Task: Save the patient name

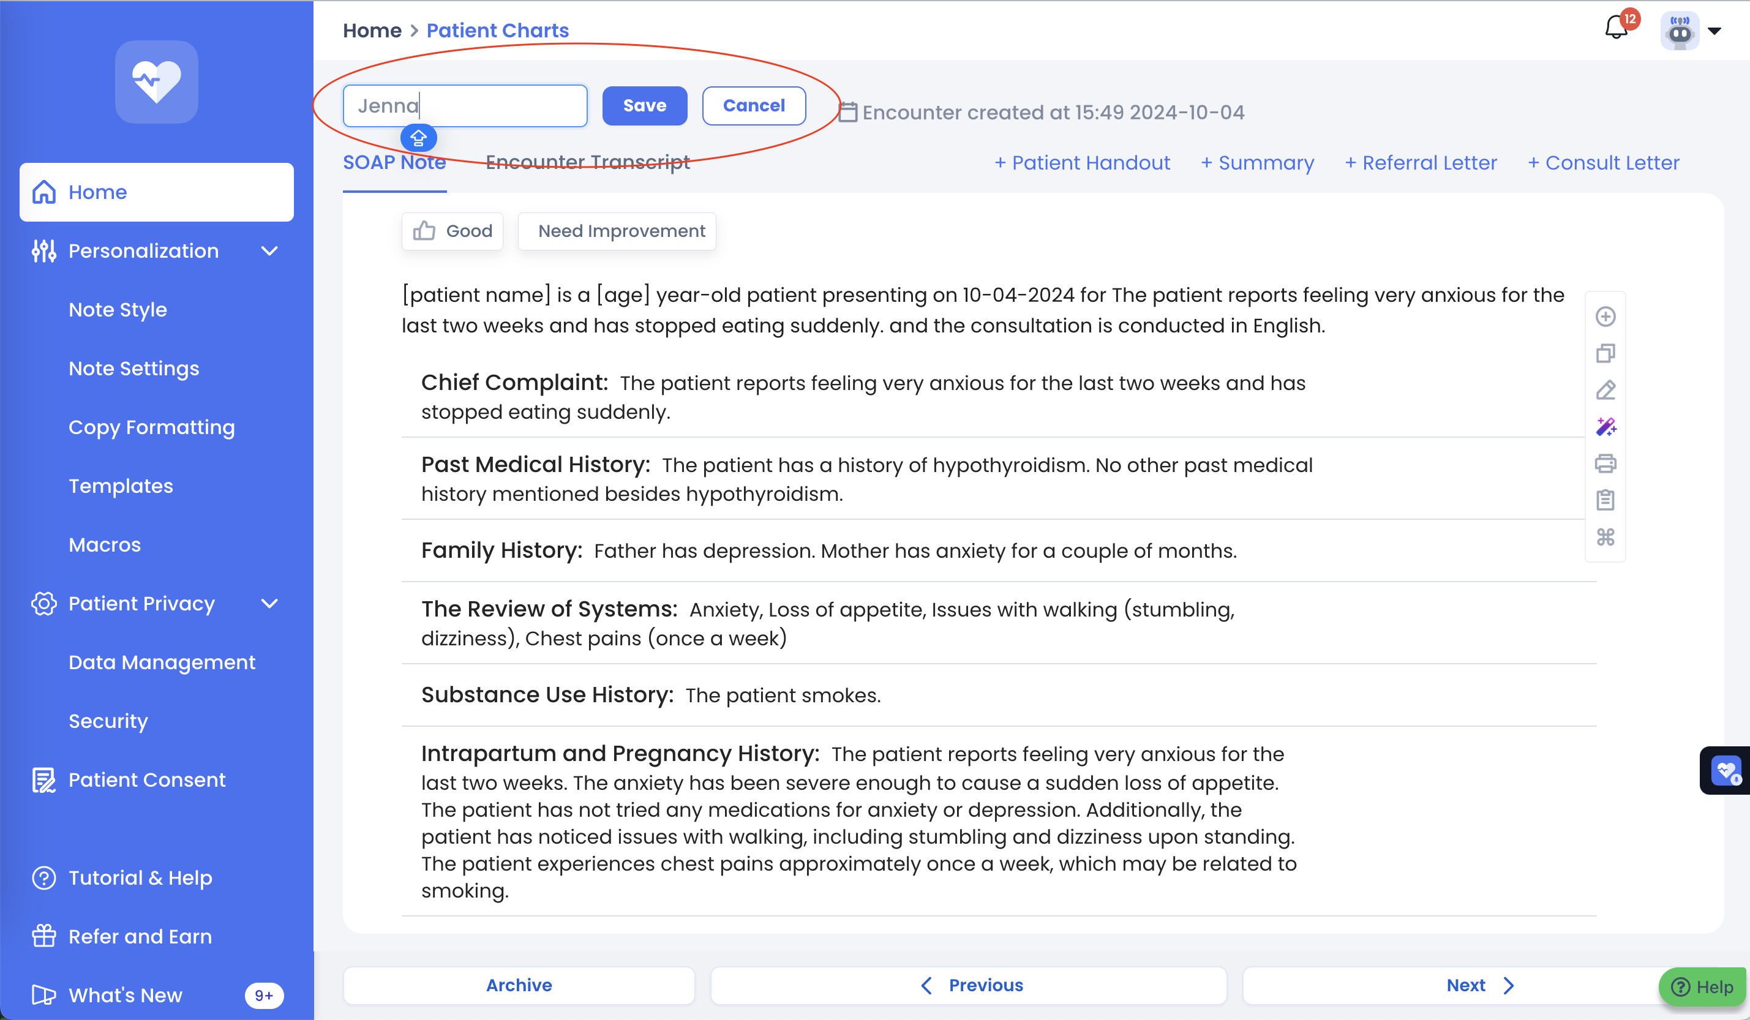Action: click(644, 105)
